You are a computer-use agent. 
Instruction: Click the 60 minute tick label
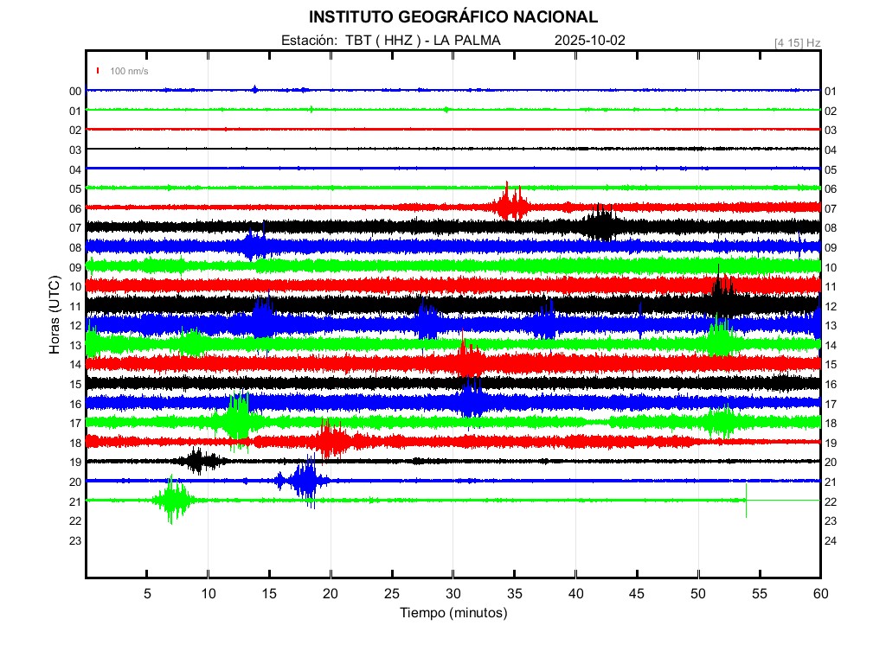819,594
